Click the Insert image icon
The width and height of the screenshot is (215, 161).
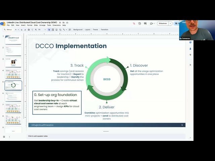[56, 30]
